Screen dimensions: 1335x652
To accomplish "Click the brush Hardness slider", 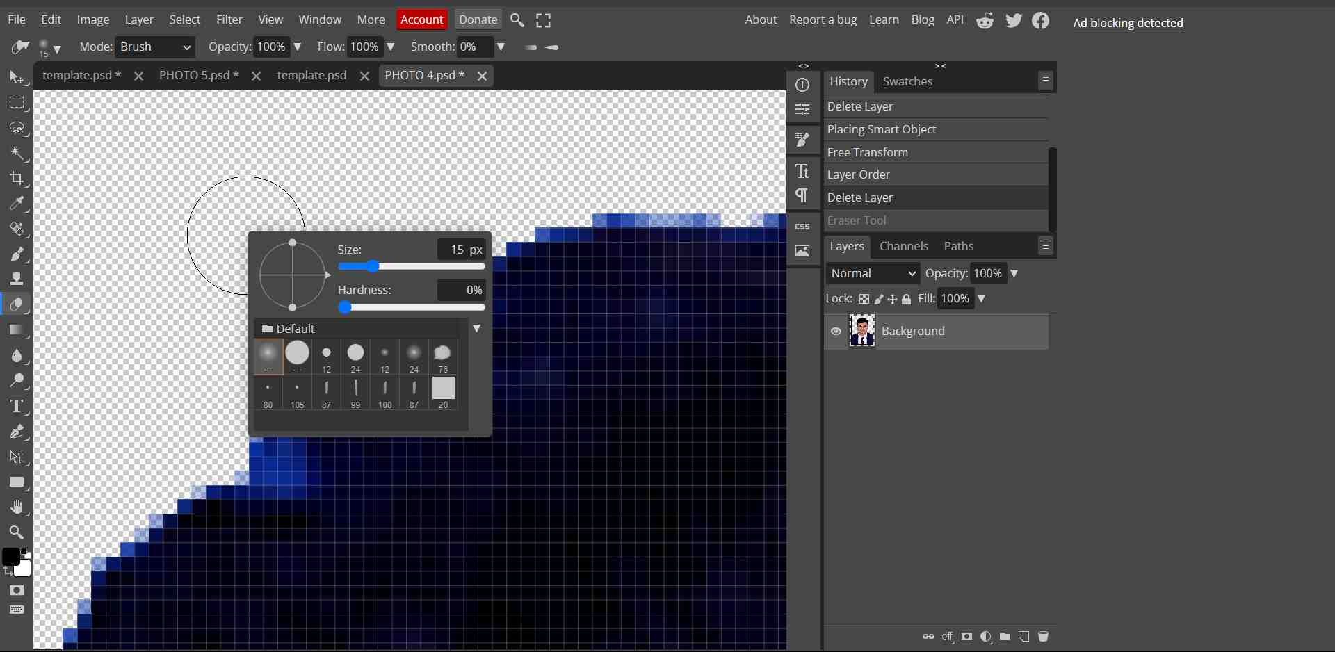I will click(411, 307).
